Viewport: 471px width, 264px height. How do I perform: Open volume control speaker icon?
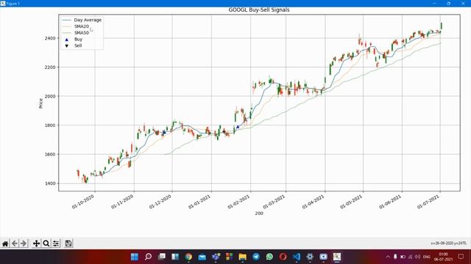pos(417,257)
